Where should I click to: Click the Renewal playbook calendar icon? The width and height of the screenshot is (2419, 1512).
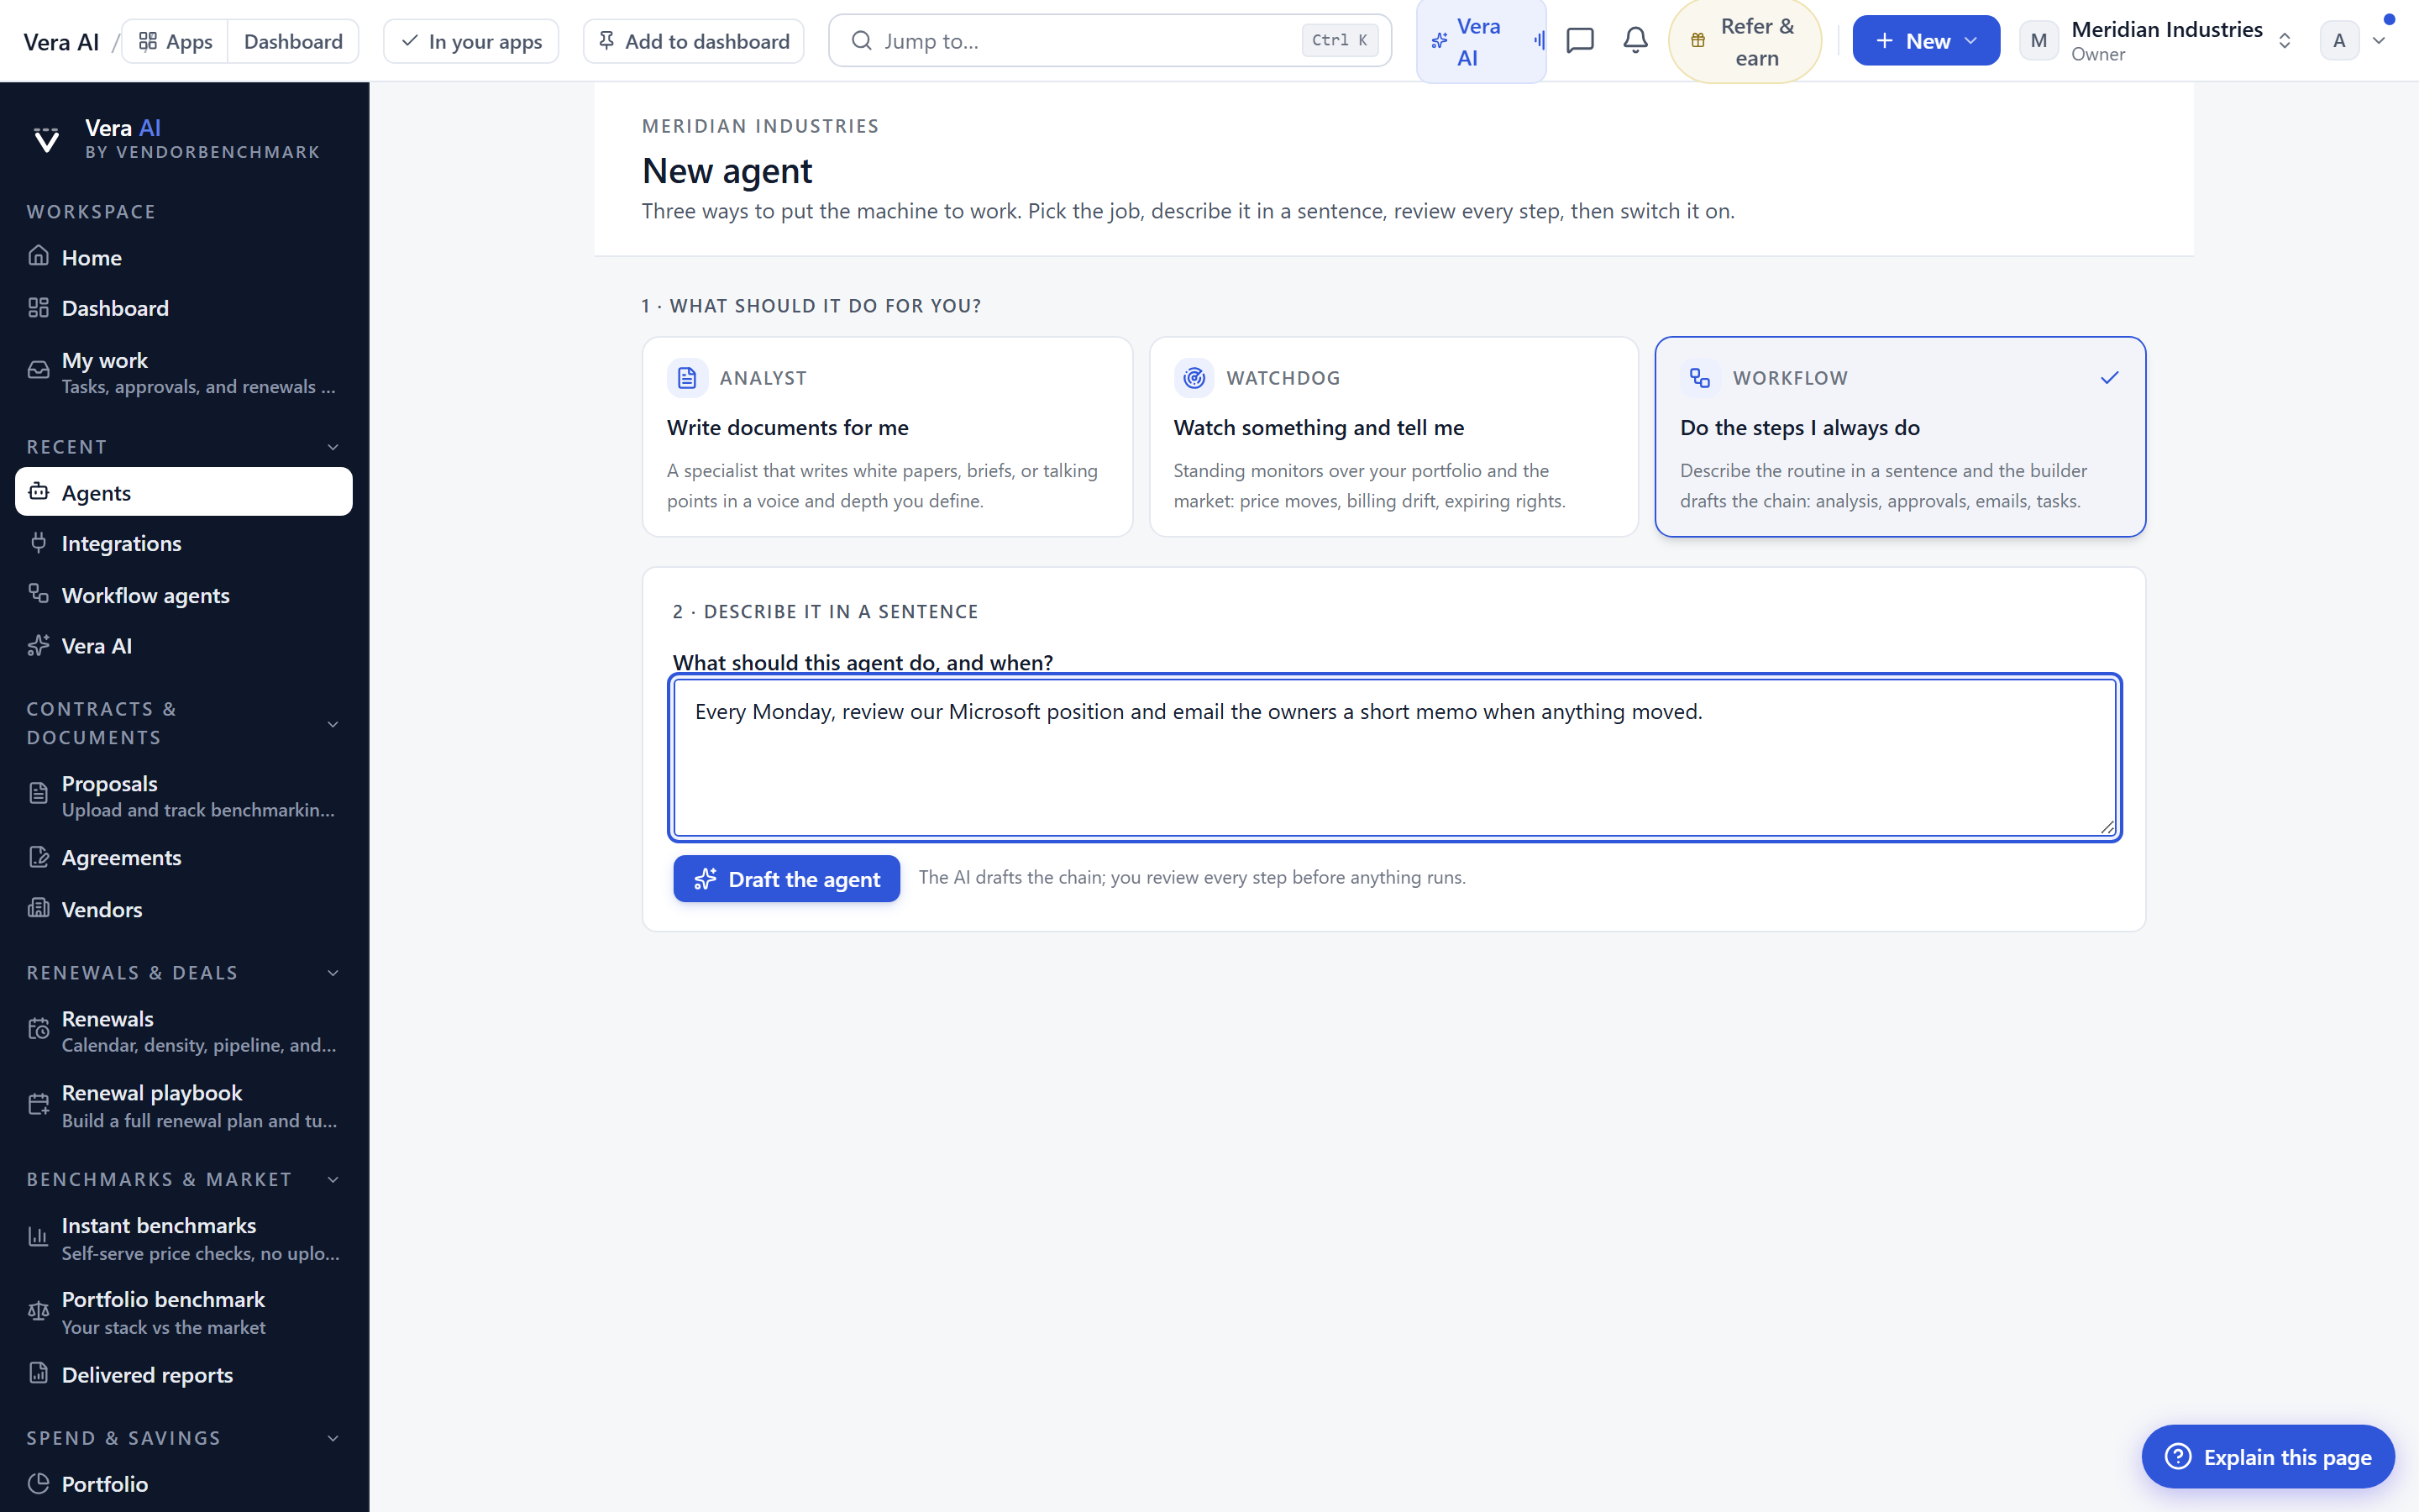38,1104
